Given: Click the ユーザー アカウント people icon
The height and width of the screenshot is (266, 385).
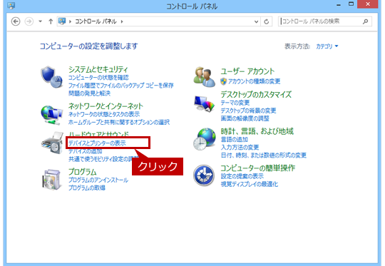Looking at the screenshot, I should pyautogui.click(x=205, y=77).
